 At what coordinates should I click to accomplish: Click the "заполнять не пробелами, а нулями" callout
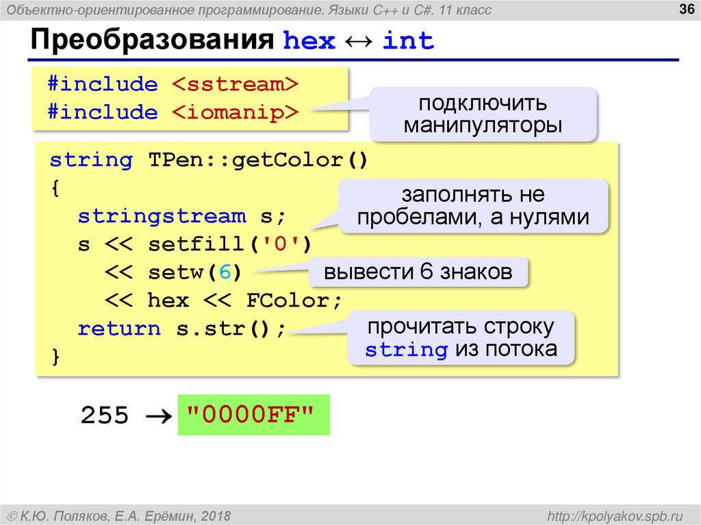click(473, 206)
